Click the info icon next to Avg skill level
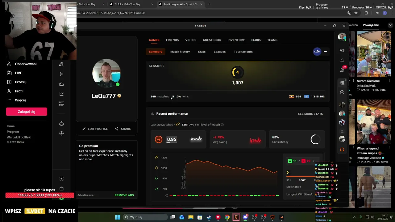Image resolution: width=395 pixels, height=222 pixels. coord(222,125)
